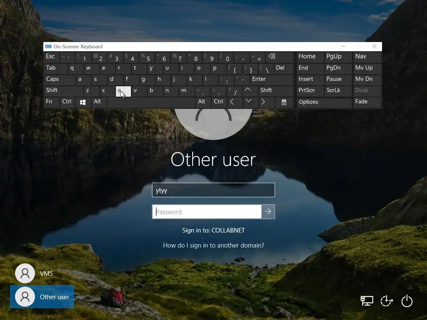The image size is (427, 320).
Task: Toggle the ScrLk key
Action: coord(338,90)
